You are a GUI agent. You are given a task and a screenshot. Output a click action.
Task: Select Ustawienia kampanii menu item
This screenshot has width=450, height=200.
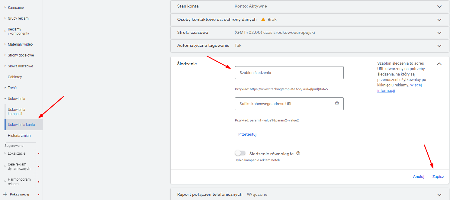click(17, 112)
